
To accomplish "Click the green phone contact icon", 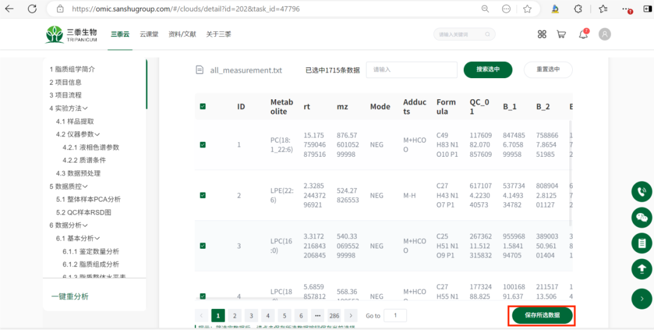I will 641,191.
